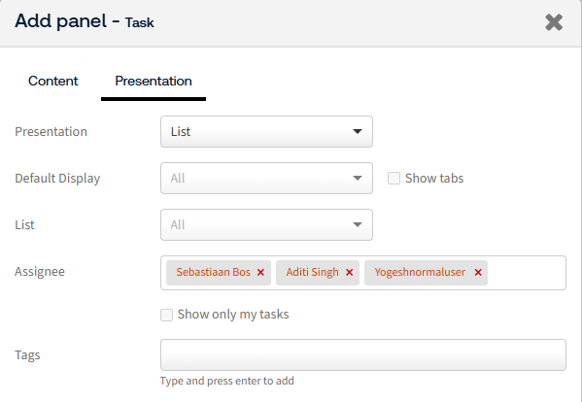
Task: Switch to the Content tab
Action: click(53, 81)
